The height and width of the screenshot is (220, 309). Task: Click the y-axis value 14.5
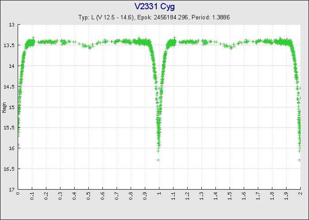pos(9,87)
